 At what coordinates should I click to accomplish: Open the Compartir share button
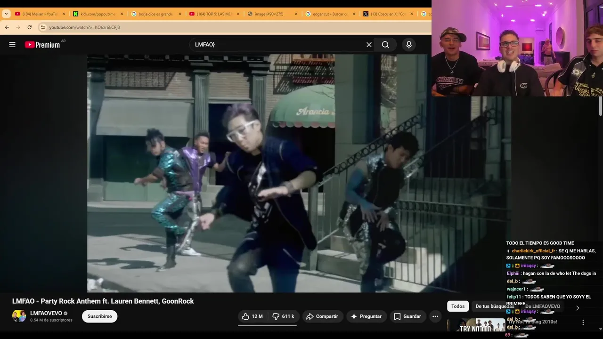pos(322,316)
